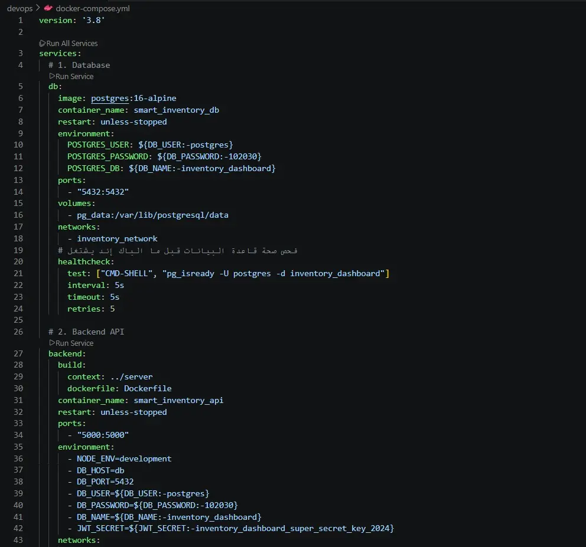Click the play icon beside Run All Services

(x=42, y=43)
